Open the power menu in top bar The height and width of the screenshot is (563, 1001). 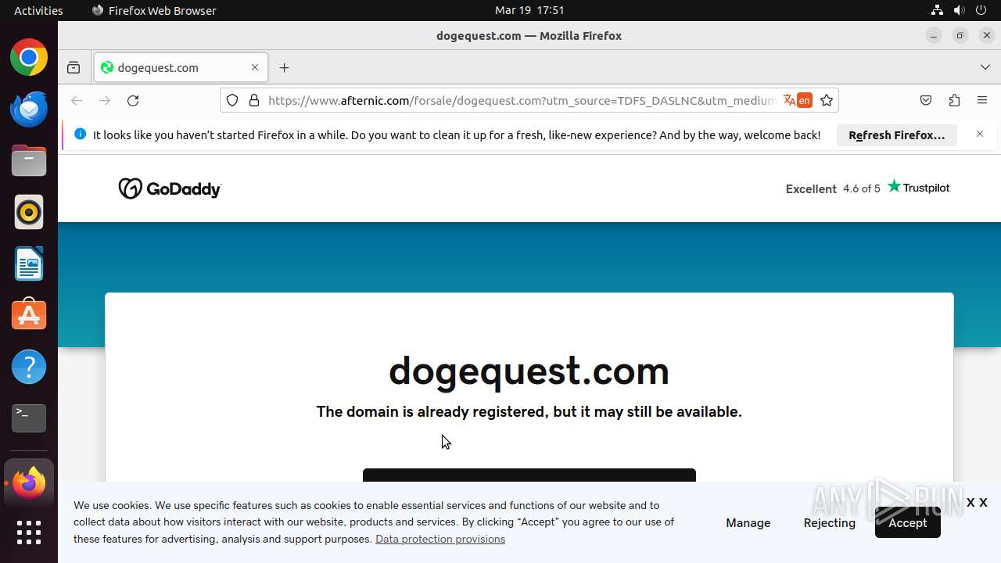pyautogui.click(x=981, y=10)
